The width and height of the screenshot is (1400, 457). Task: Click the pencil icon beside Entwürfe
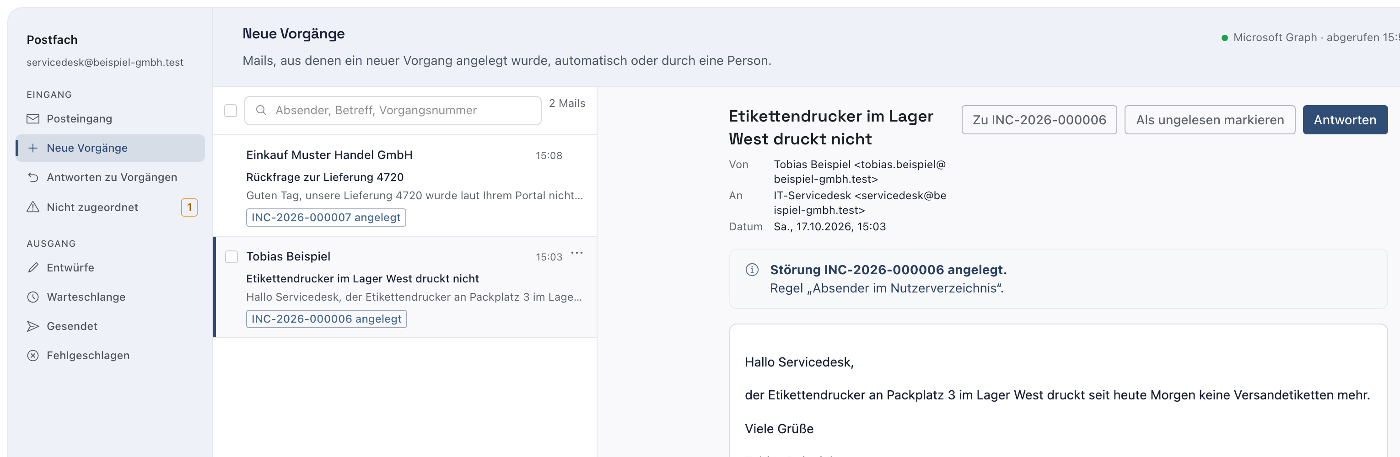click(33, 268)
